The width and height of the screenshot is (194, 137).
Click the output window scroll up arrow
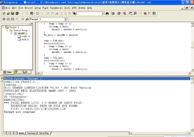coord(192,79)
